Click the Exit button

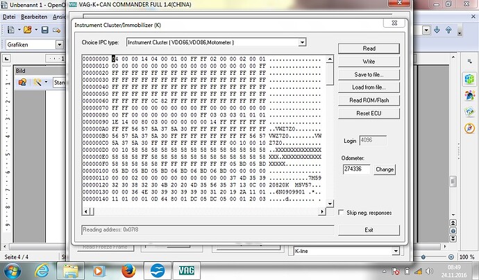point(369,230)
